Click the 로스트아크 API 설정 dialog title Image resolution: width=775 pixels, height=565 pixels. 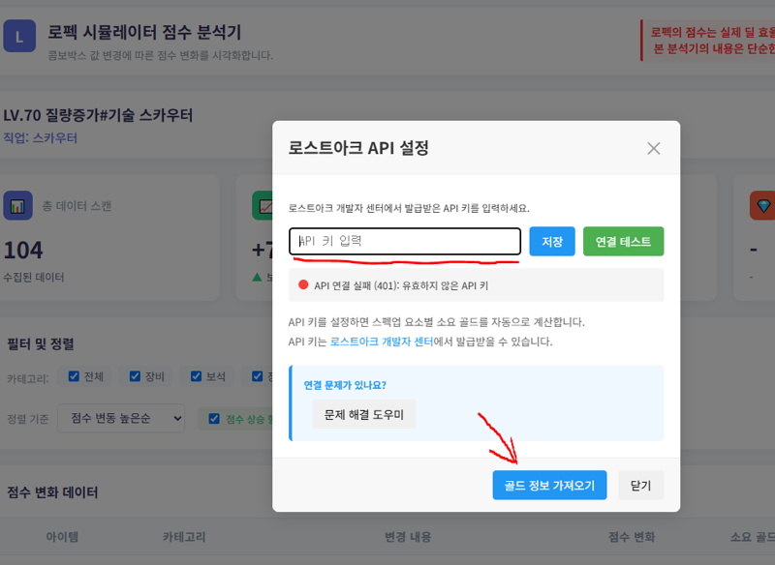tap(358, 148)
